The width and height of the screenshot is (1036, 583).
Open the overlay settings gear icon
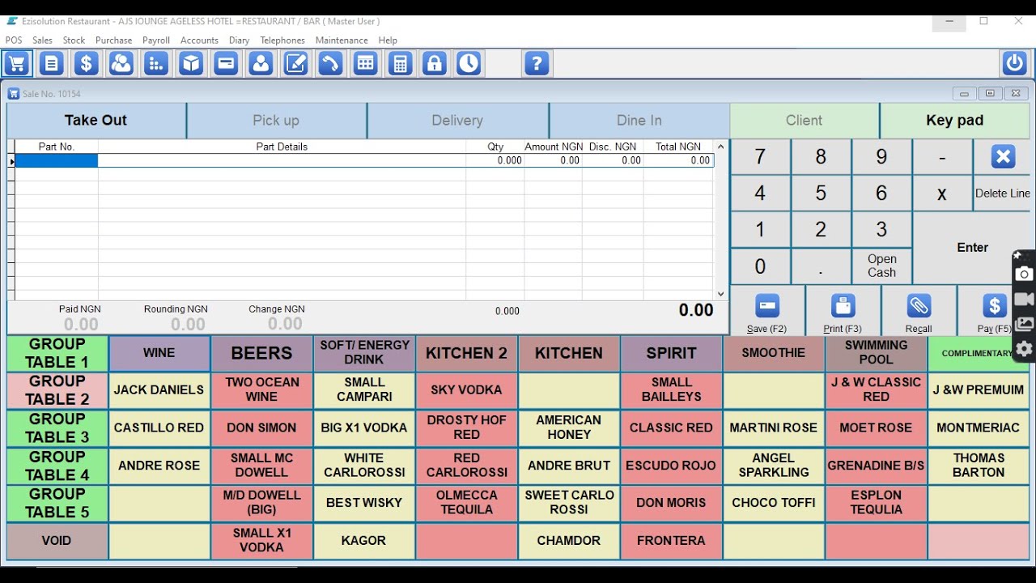point(1024,349)
